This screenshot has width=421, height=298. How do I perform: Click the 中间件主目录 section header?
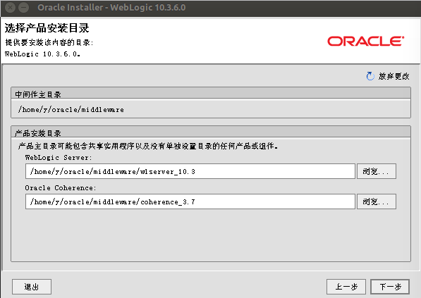(211, 93)
